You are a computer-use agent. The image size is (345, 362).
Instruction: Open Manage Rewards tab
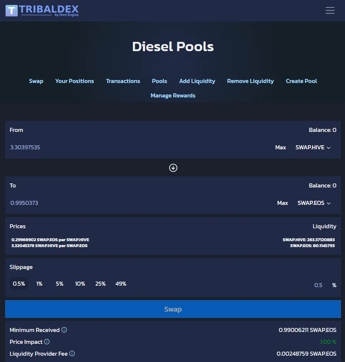(x=173, y=96)
